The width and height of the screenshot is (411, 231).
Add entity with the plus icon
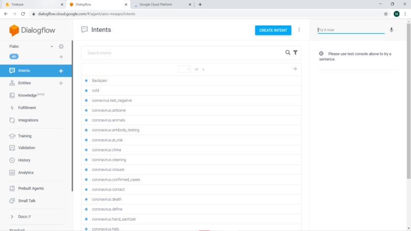(x=61, y=83)
